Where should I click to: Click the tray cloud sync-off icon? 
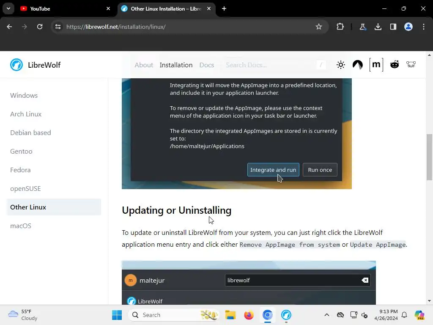click(x=340, y=315)
